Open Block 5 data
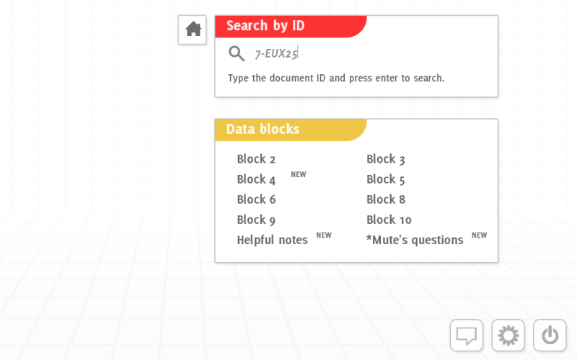The width and height of the screenshot is (577, 360). (386, 179)
